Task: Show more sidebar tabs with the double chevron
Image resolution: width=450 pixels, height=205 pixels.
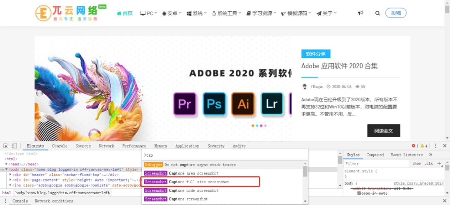Action: 430,155
